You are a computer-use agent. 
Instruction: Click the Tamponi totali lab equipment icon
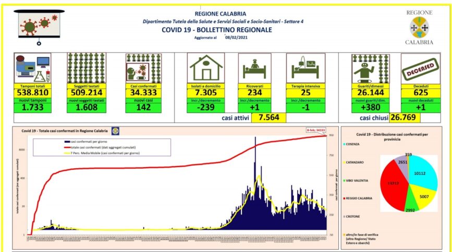(32, 68)
